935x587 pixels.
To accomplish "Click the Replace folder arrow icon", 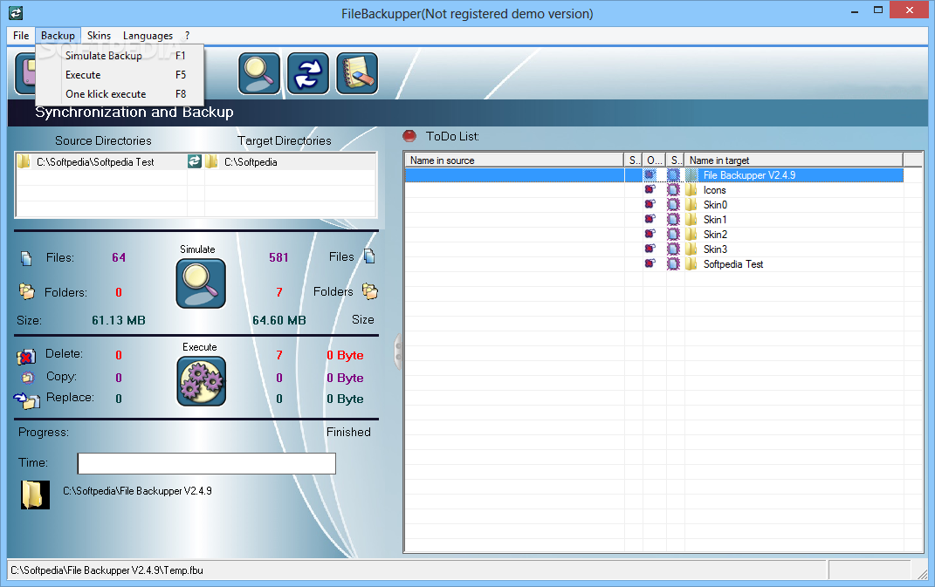I will pos(26,400).
